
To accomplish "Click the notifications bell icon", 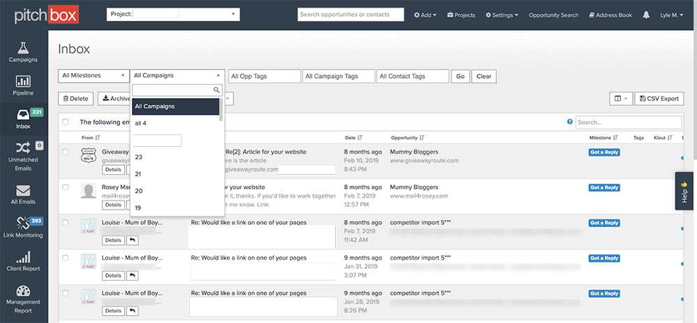I will click(646, 15).
